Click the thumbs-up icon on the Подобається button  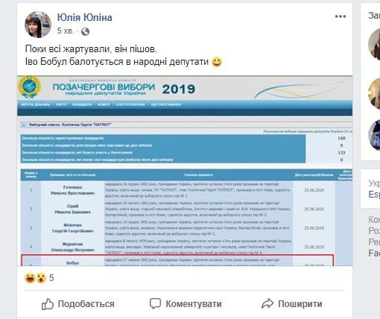click(47, 304)
